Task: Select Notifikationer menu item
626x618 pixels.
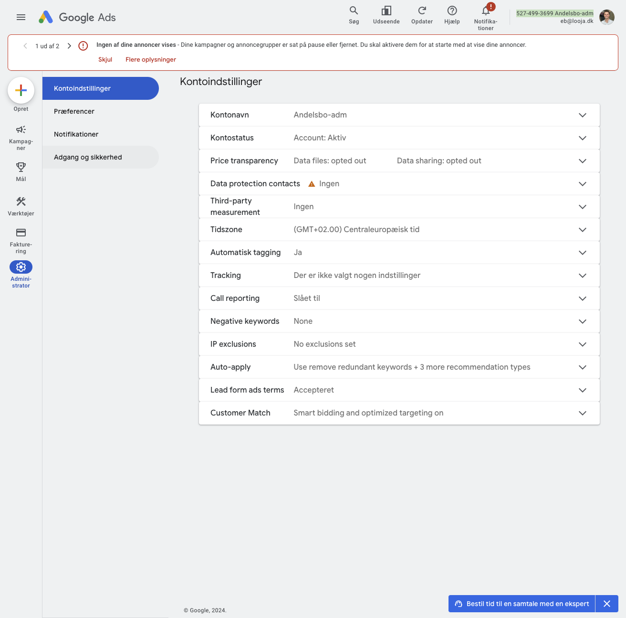Action: point(101,134)
